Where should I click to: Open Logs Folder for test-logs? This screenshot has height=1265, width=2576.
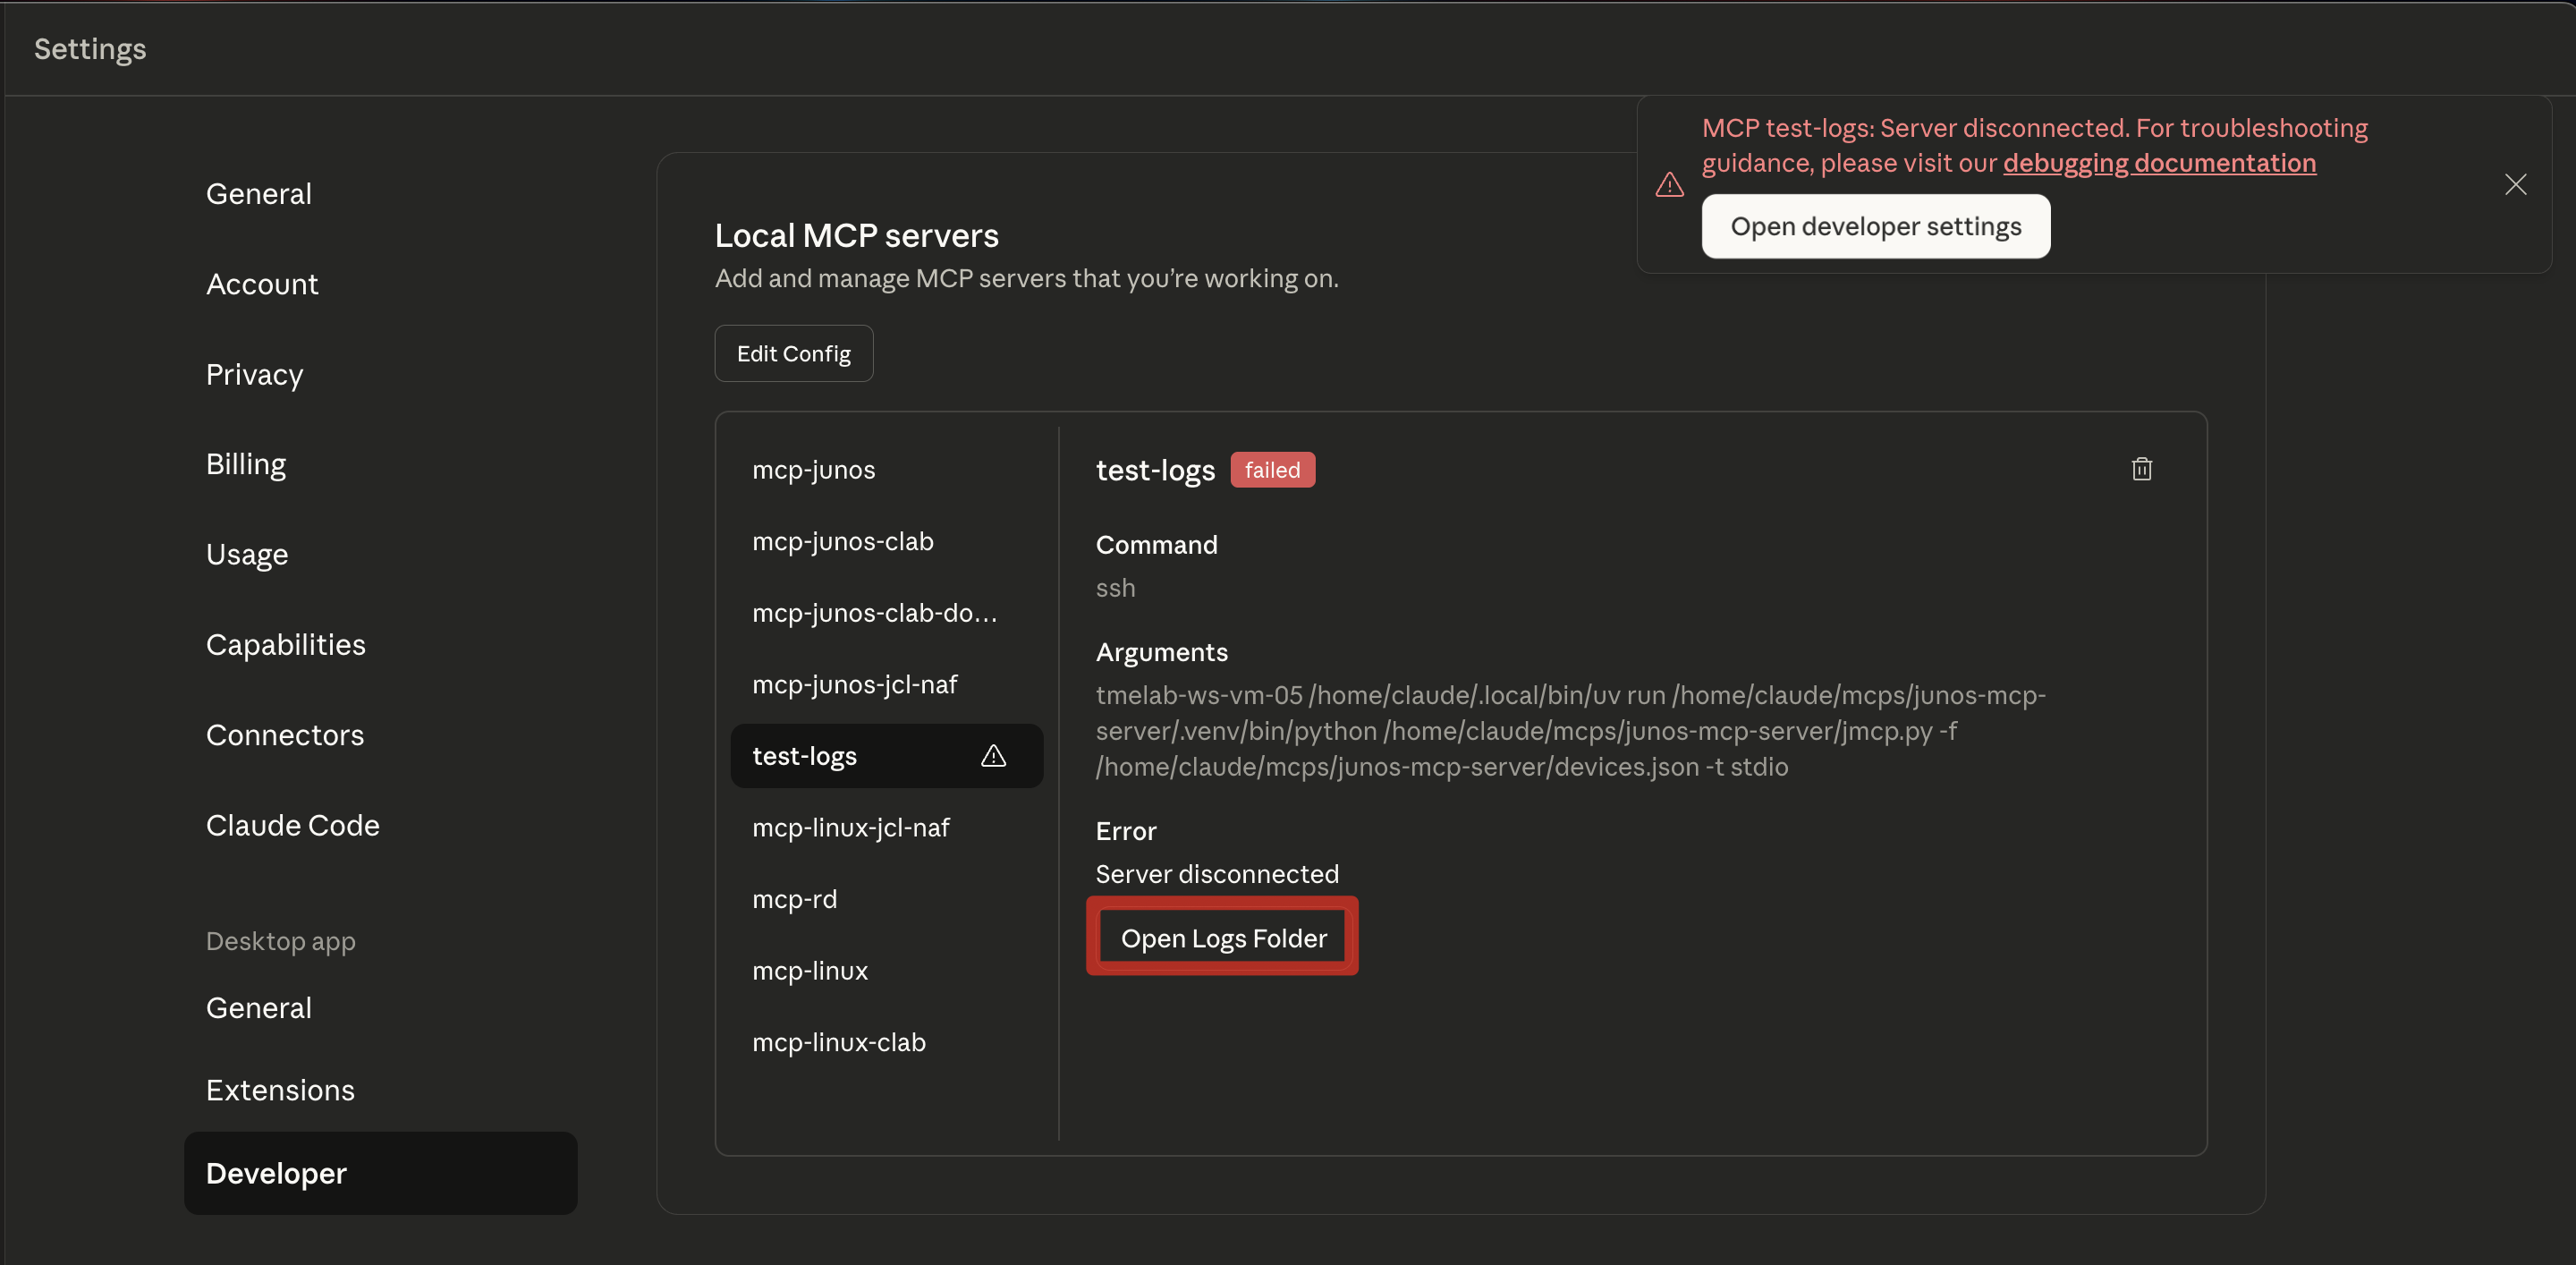(x=1223, y=938)
